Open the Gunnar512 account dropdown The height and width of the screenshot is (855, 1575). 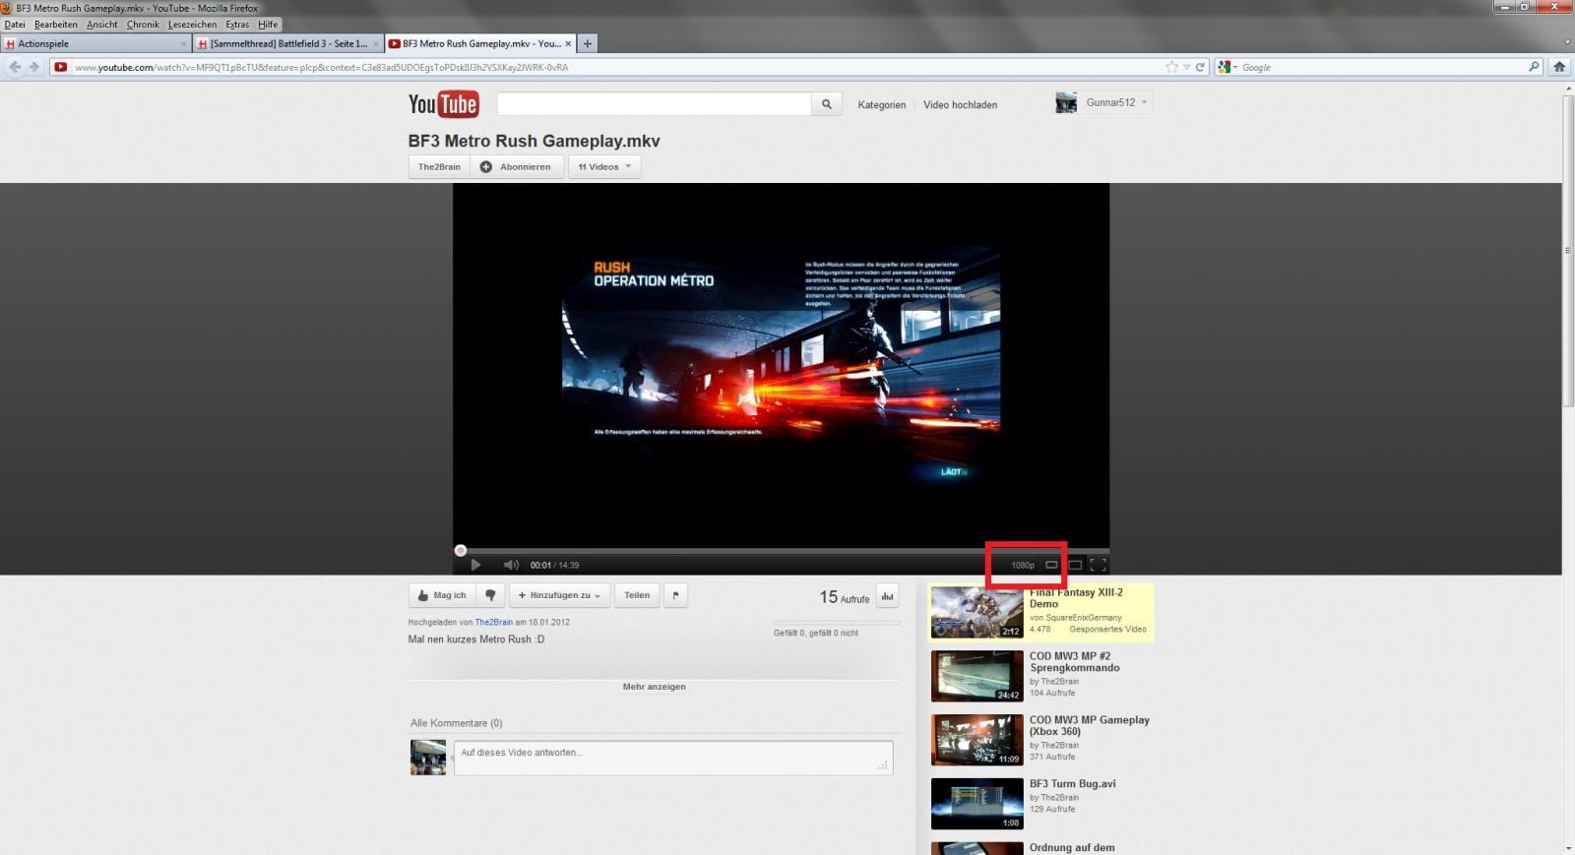pos(1117,102)
